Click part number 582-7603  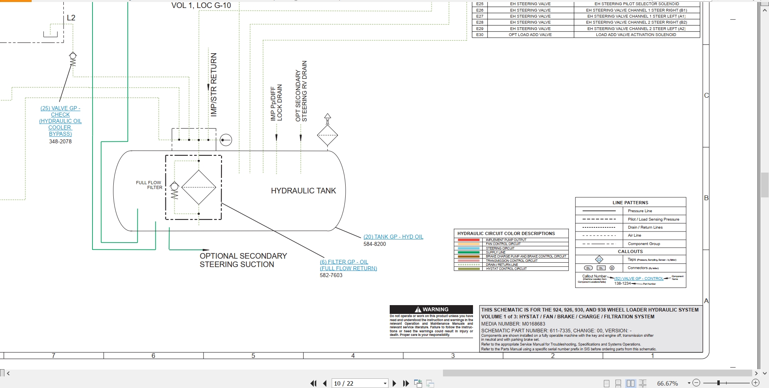click(x=331, y=275)
